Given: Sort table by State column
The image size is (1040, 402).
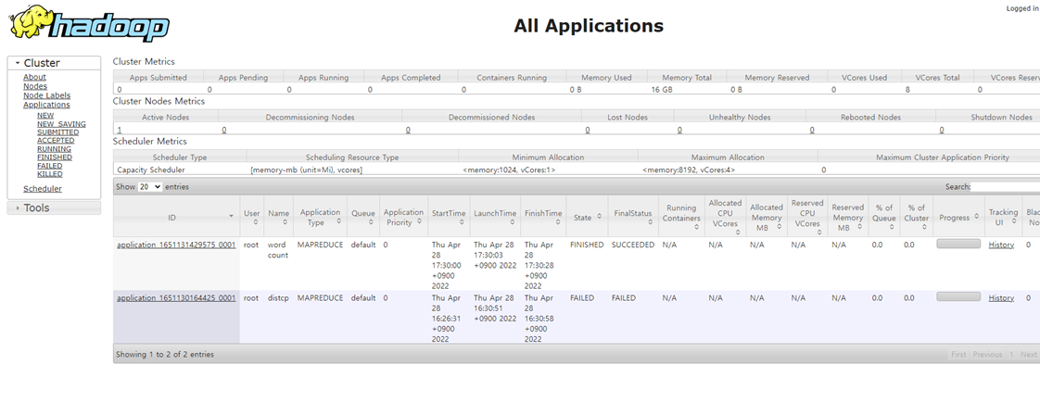Looking at the screenshot, I should [x=587, y=217].
